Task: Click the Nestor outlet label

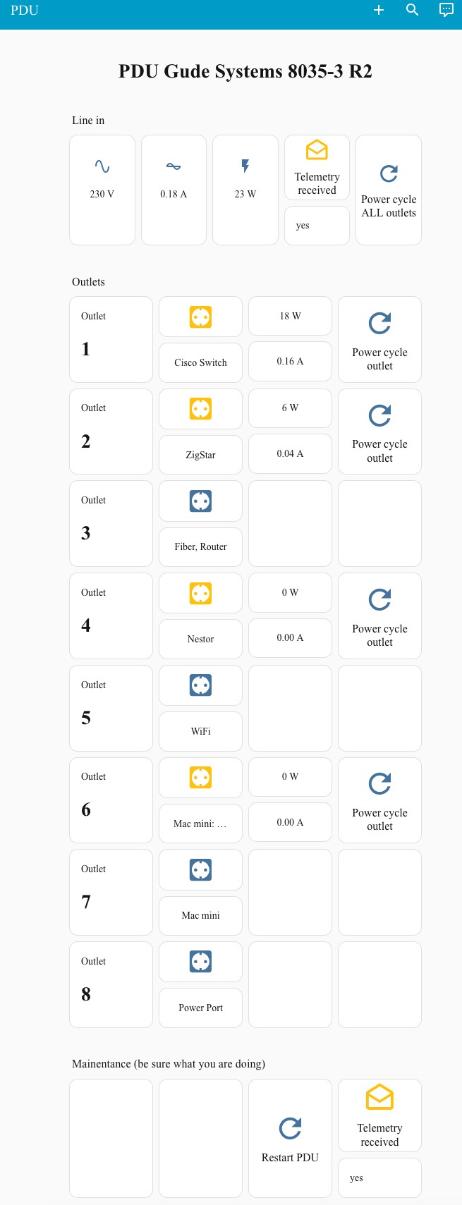Action: [x=200, y=639]
